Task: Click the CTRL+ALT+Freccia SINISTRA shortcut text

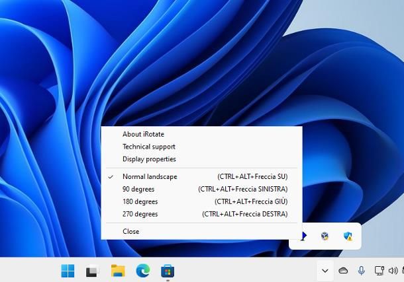Action: 242,190
